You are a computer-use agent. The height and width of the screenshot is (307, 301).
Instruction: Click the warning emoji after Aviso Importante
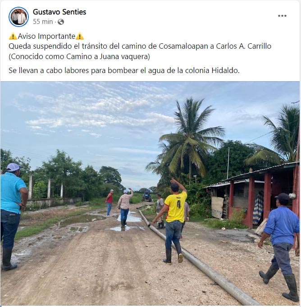80,36
